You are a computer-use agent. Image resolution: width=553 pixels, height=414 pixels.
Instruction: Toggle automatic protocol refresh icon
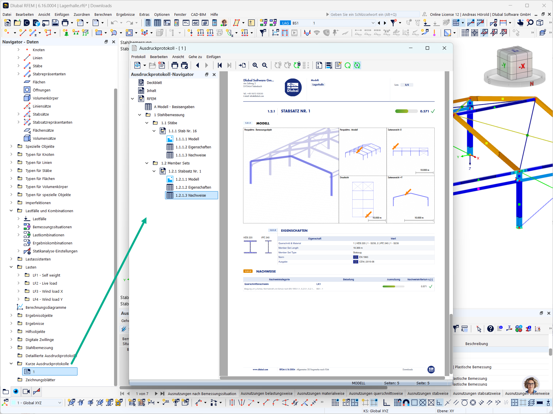[357, 65]
